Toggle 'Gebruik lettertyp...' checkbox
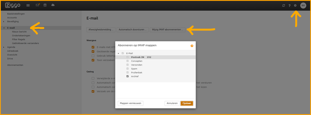This screenshot has width=311, height=115. [93, 56]
